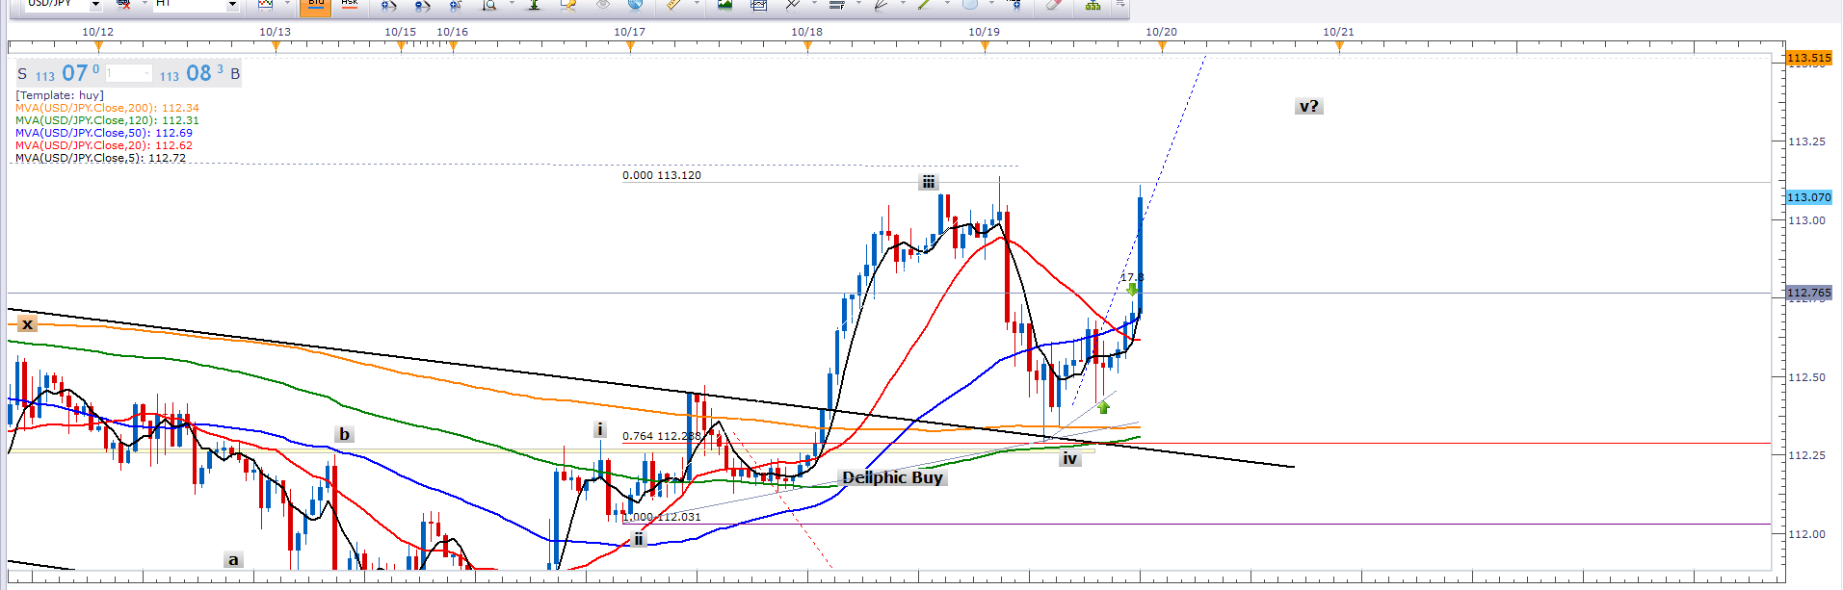Click the ellipse shape drawing tool
The width and height of the screenshot is (1843, 590).
pyautogui.click(x=969, y=5)
